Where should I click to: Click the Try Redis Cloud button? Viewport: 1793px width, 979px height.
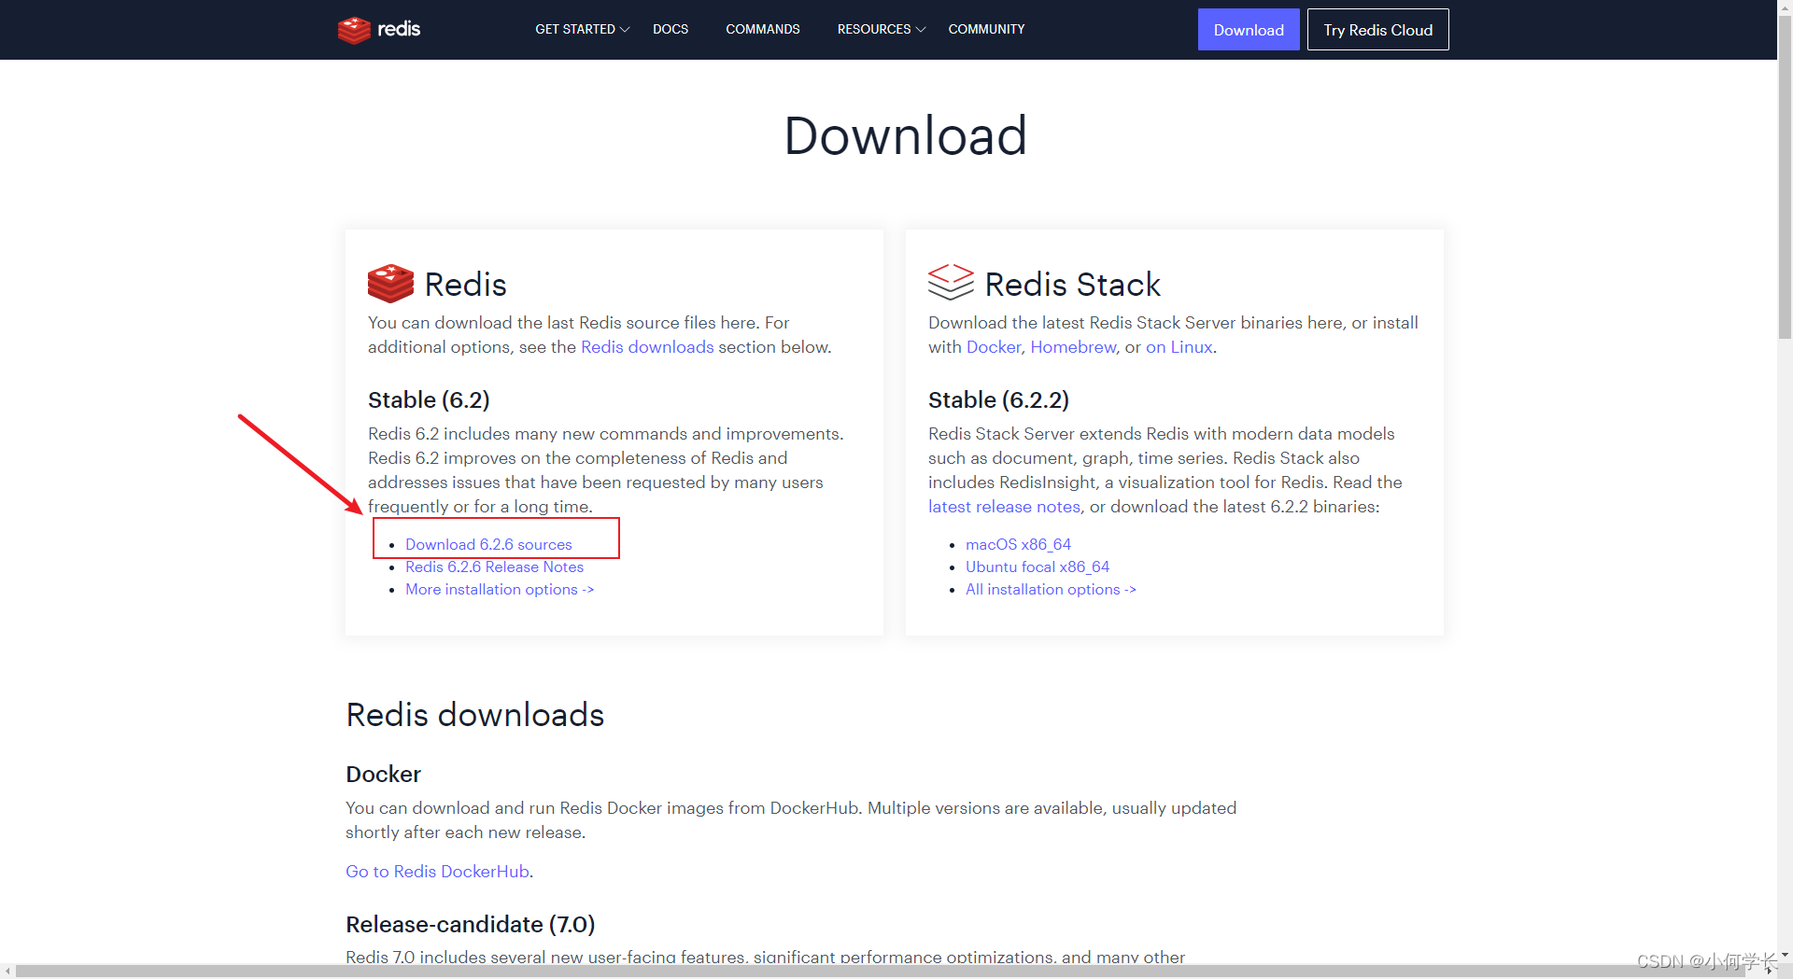pyautogui.click(x=1377, y=30)
